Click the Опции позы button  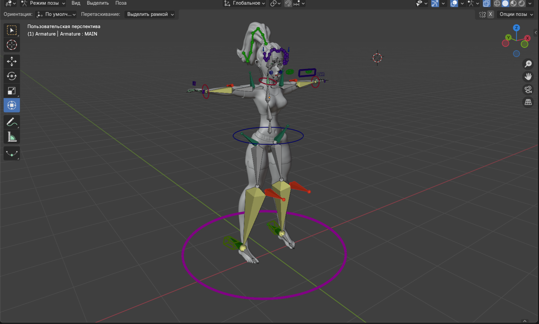(516, 14)
